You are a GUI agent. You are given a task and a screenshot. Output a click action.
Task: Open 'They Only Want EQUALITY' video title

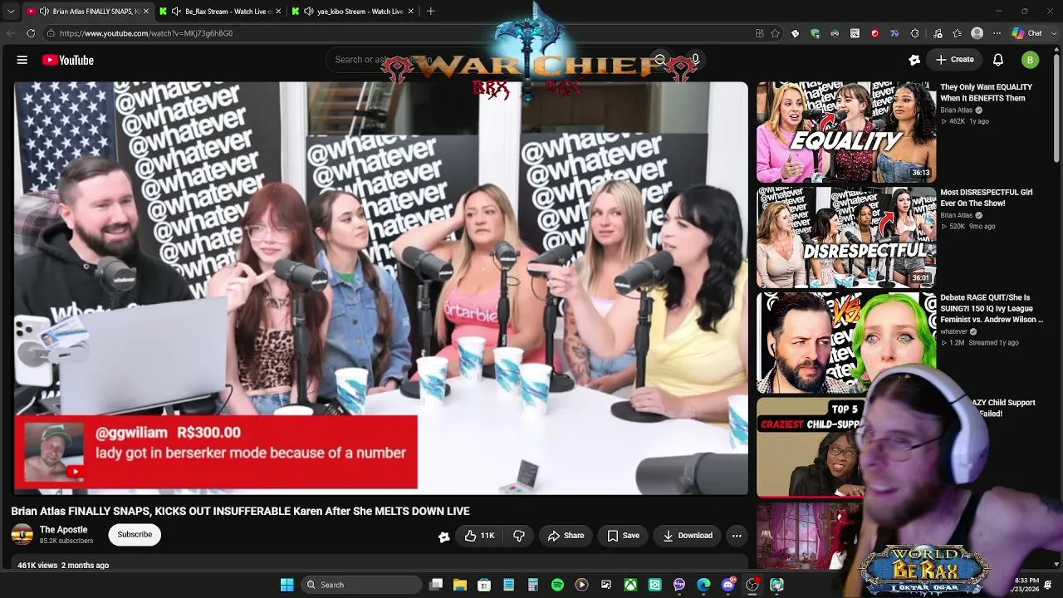tap(986, 92)
